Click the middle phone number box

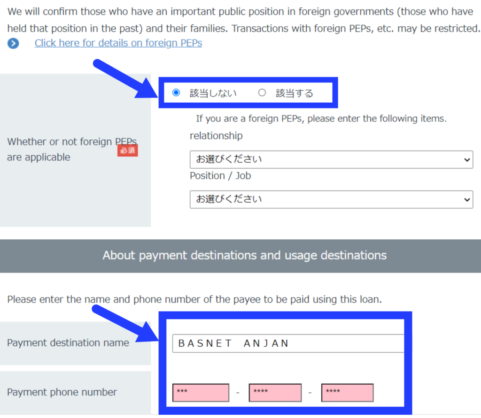pos(275,393)
